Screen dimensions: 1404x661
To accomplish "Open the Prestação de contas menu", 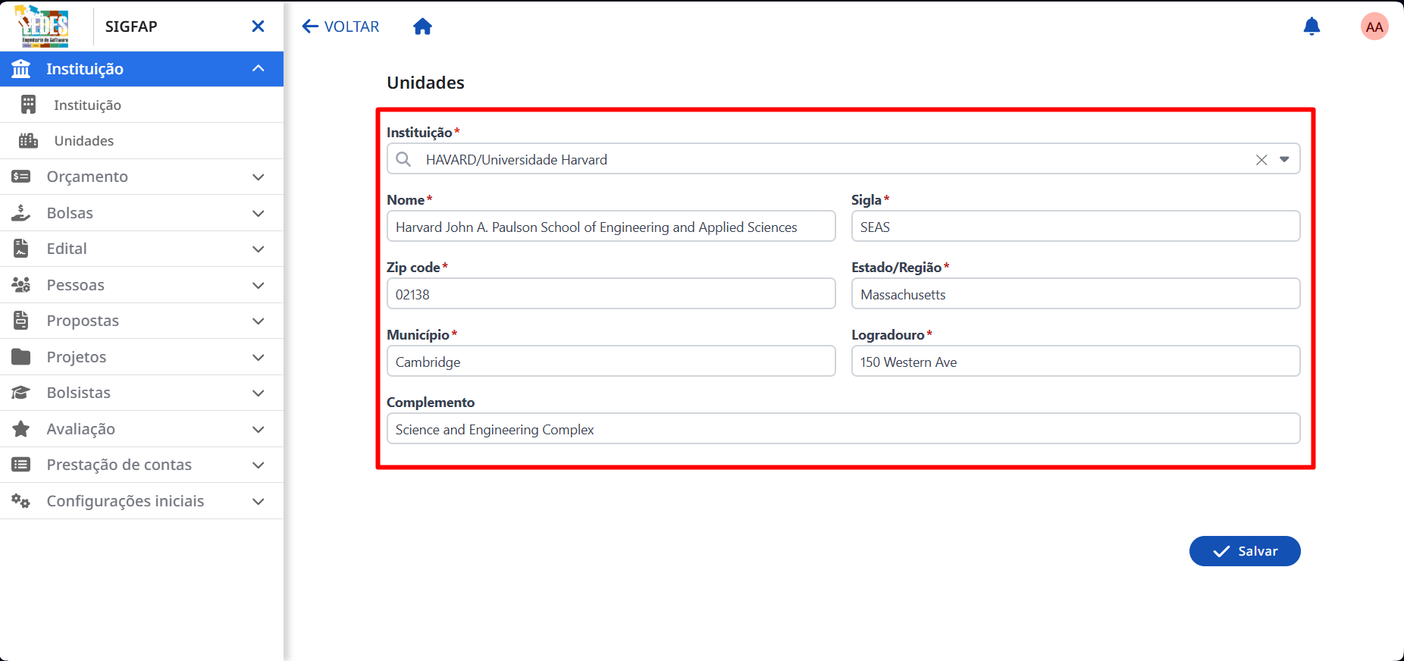I will tap(142, 465).
